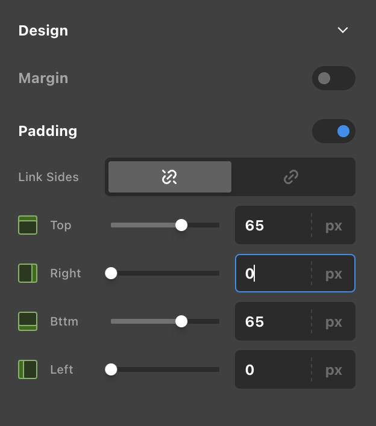Collapse the Design section chevron
Screen dimensions: 376x426
point(343,30)
